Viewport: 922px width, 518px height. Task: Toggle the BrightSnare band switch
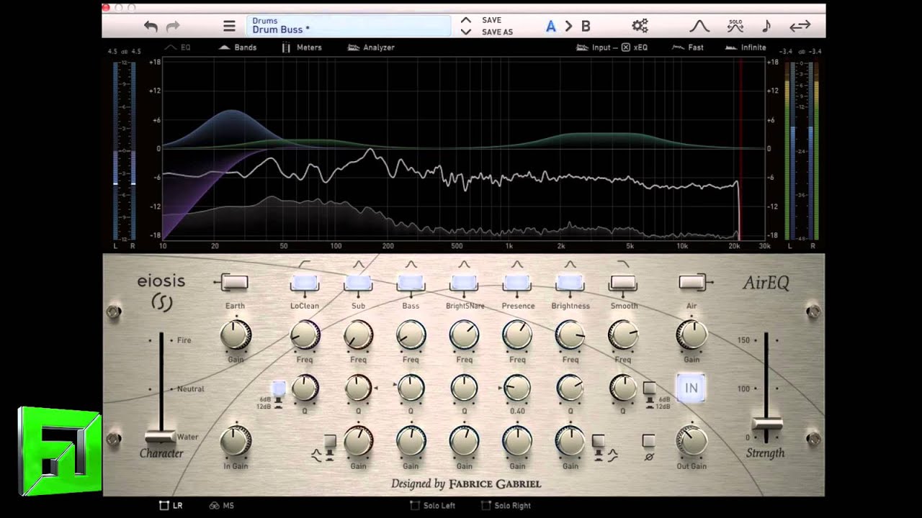pos(465,283)
